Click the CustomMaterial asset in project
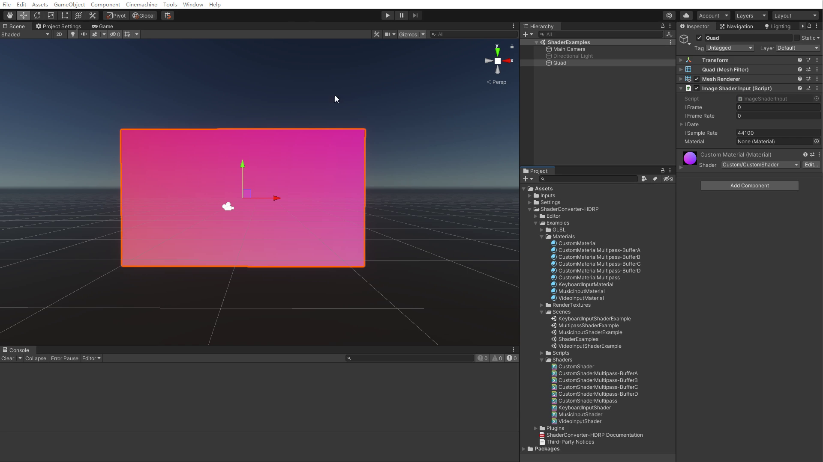Image resolution: width=823 pixels, height=462 pixels. point(577,243)
